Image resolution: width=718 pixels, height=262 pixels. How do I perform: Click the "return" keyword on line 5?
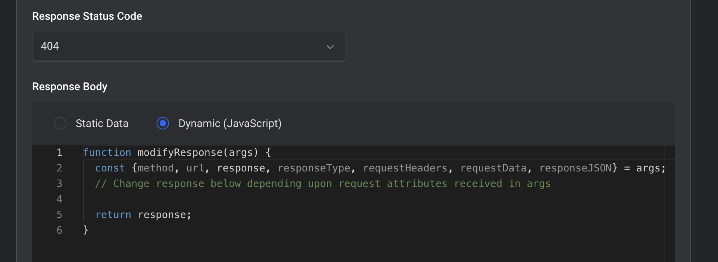(113, 215)
